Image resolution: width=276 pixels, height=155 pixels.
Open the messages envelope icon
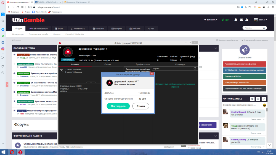tap(241, 20)
